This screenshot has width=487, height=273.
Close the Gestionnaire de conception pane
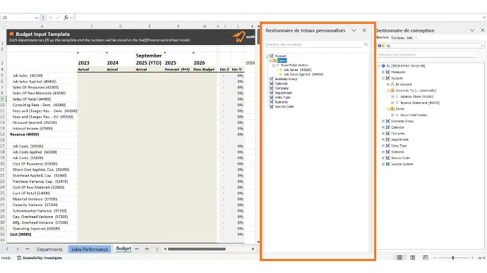(x=483, y=30)
